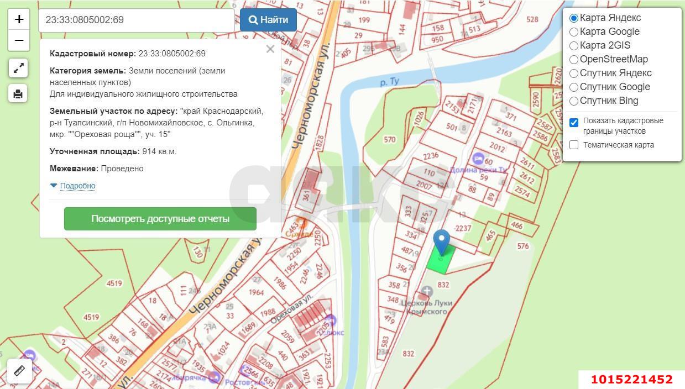
Task: Click the blue map pin marker
Action: click(441, 241)
